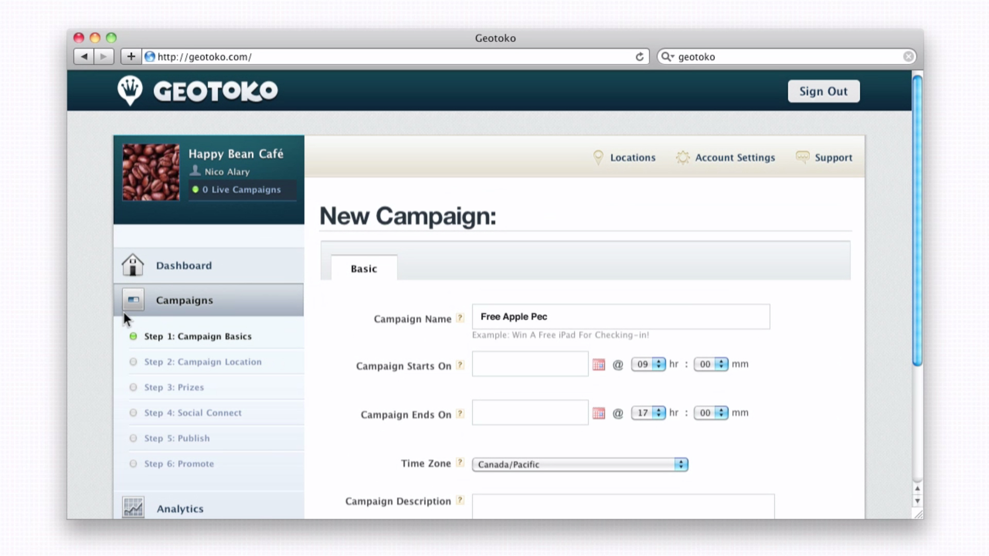The height and width of the screenshot is (556, 989).
Task: Open Campaigns in the sidebar menu
Action: [x=184, y=300]
